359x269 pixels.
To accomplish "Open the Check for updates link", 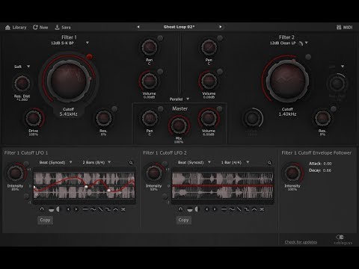I will [301, 242].
